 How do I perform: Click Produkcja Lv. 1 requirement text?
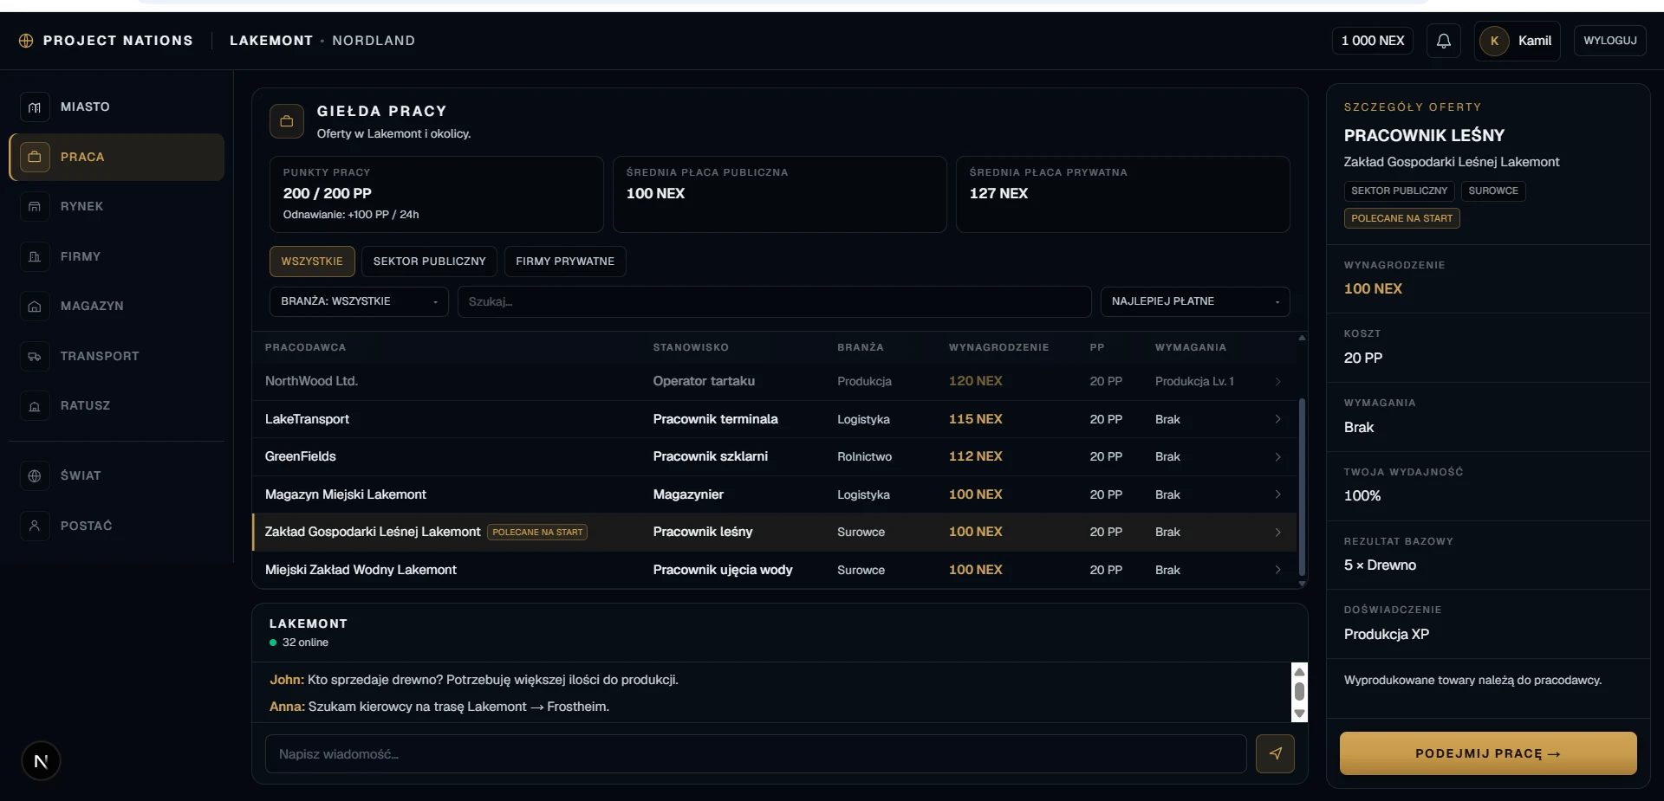1194,382
